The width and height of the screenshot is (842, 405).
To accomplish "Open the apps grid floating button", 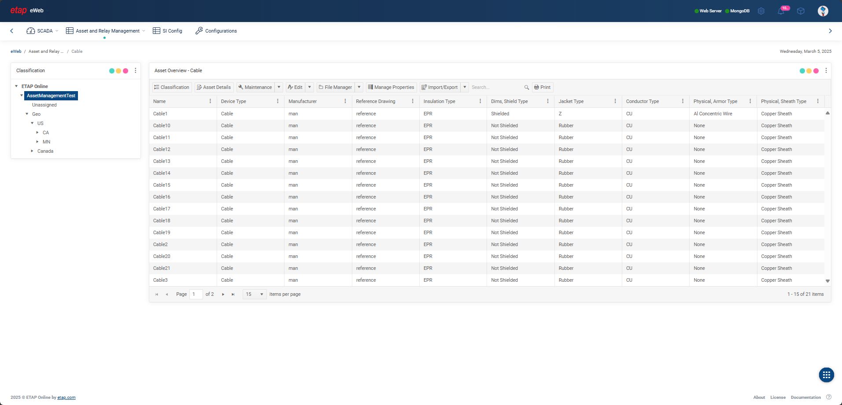I will coord(826,375).
